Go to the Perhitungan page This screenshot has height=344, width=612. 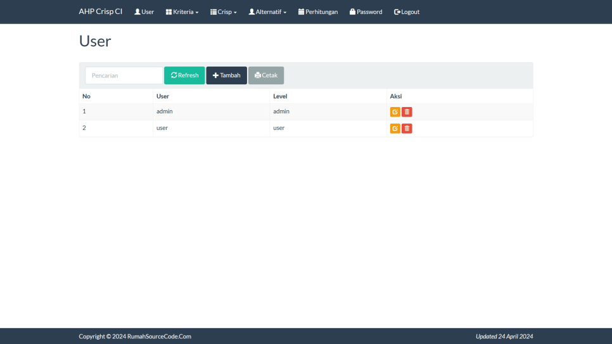[x=318, y=12]
